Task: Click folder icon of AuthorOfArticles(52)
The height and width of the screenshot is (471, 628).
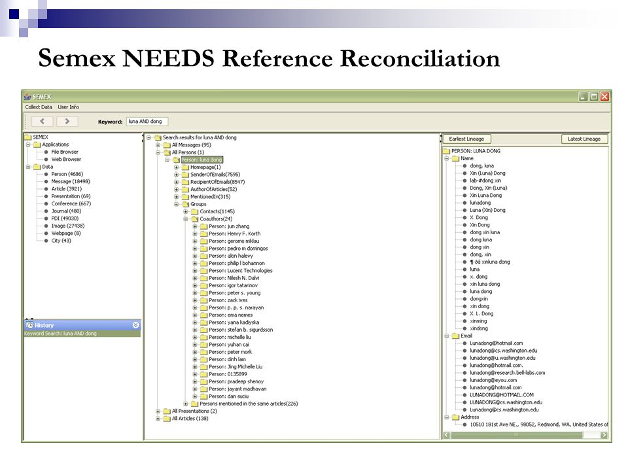Action: (x=185, y=190)
